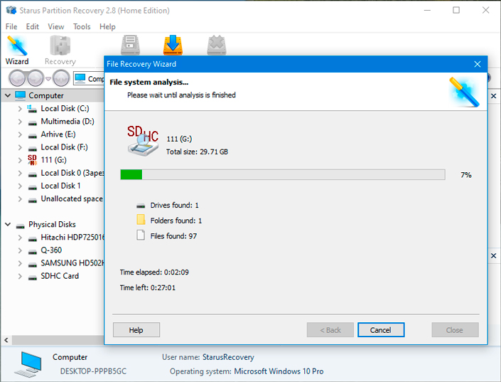This screenshot has width=501, height=382.
Task: Expand 111 (G:) SD card node
Action: tap(20, 160)
